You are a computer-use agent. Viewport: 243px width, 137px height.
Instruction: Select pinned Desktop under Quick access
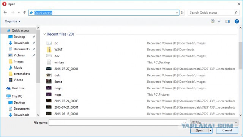19,37
